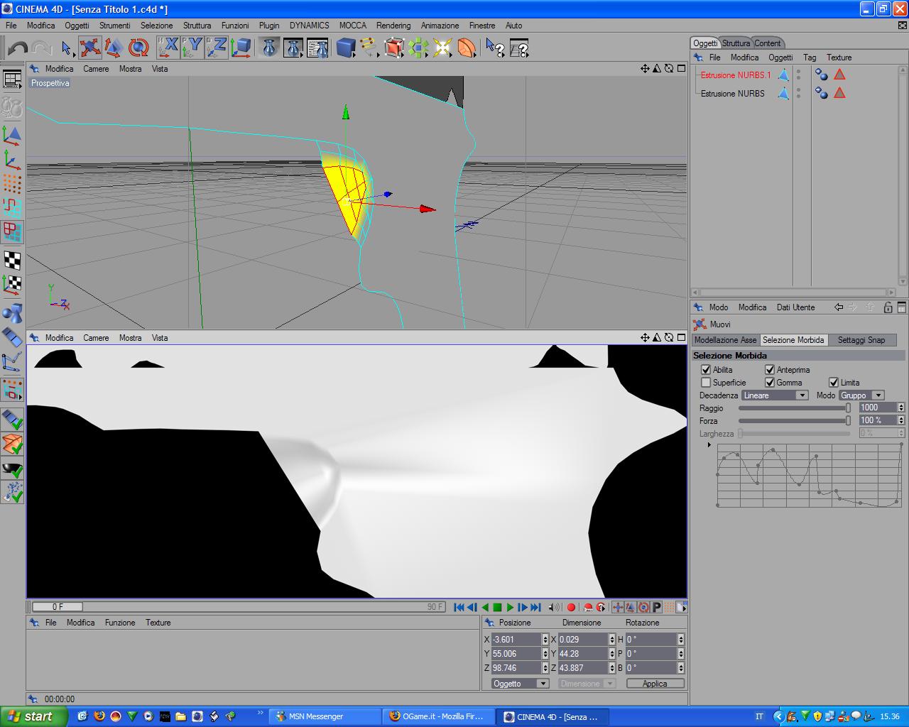Click the Undo arrow icon
909x727 pixels.
(x=18, y=48)
